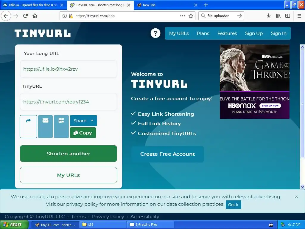Click the white My URLs button

(69, 175)
